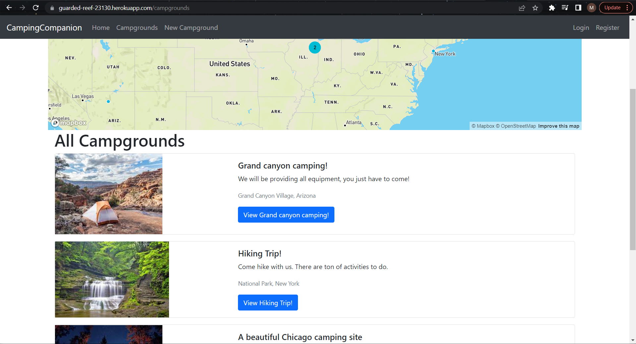Open the browser side panel icon

(x=578, y=8)
